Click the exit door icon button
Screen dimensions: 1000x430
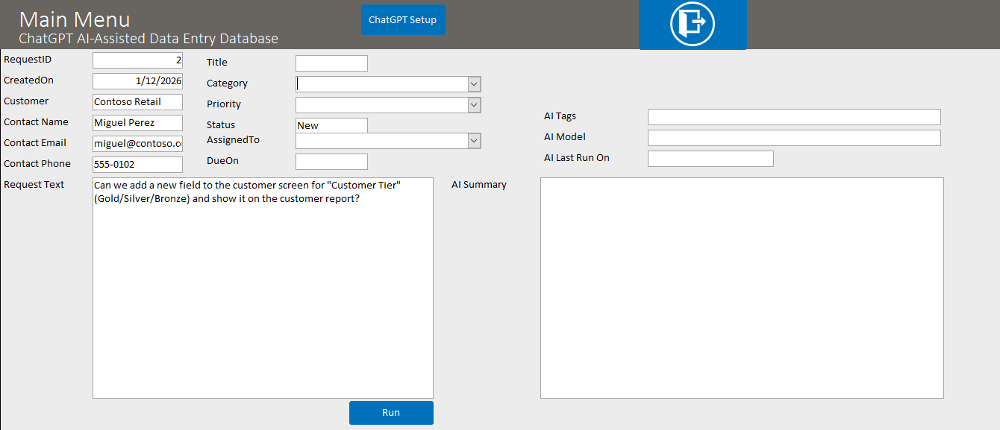(693, 24)
